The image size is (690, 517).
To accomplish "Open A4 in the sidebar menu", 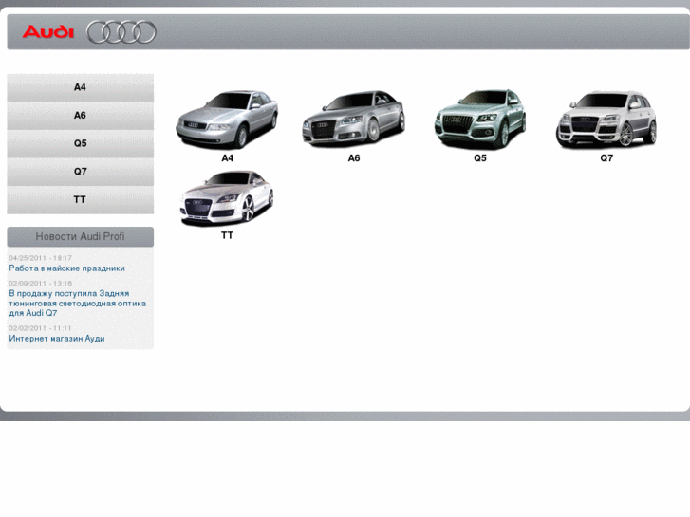I will click(x=80, y=87).
